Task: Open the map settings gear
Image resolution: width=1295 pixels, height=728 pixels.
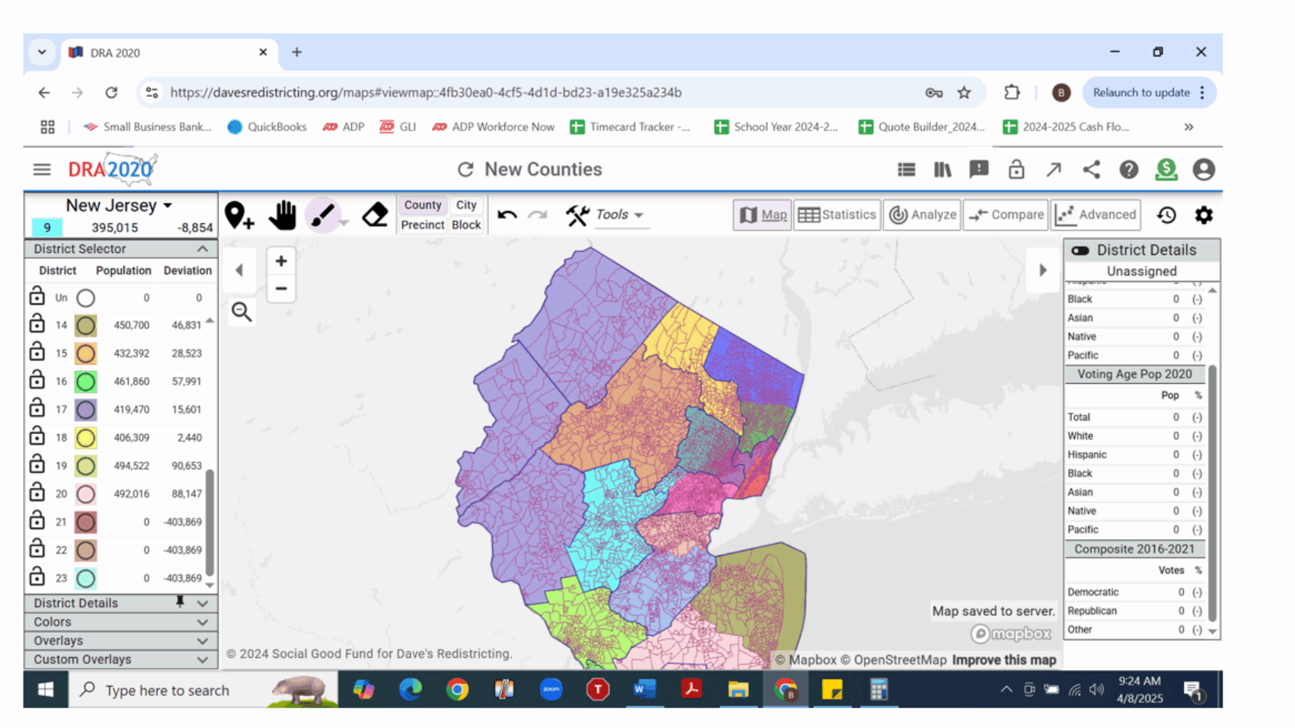Action: 1204,216
